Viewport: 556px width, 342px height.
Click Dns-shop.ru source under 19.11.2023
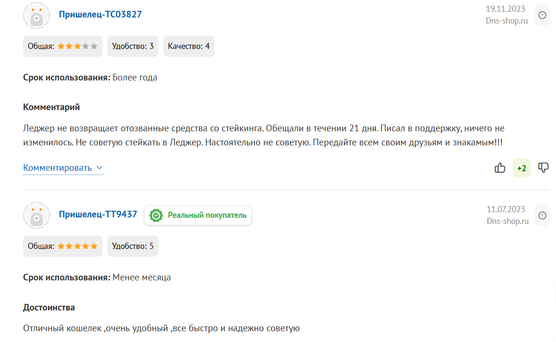coord(507,21)
